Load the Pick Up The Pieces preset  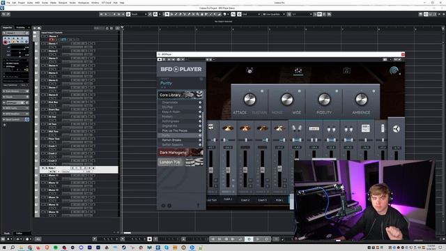tap(174, 130)
